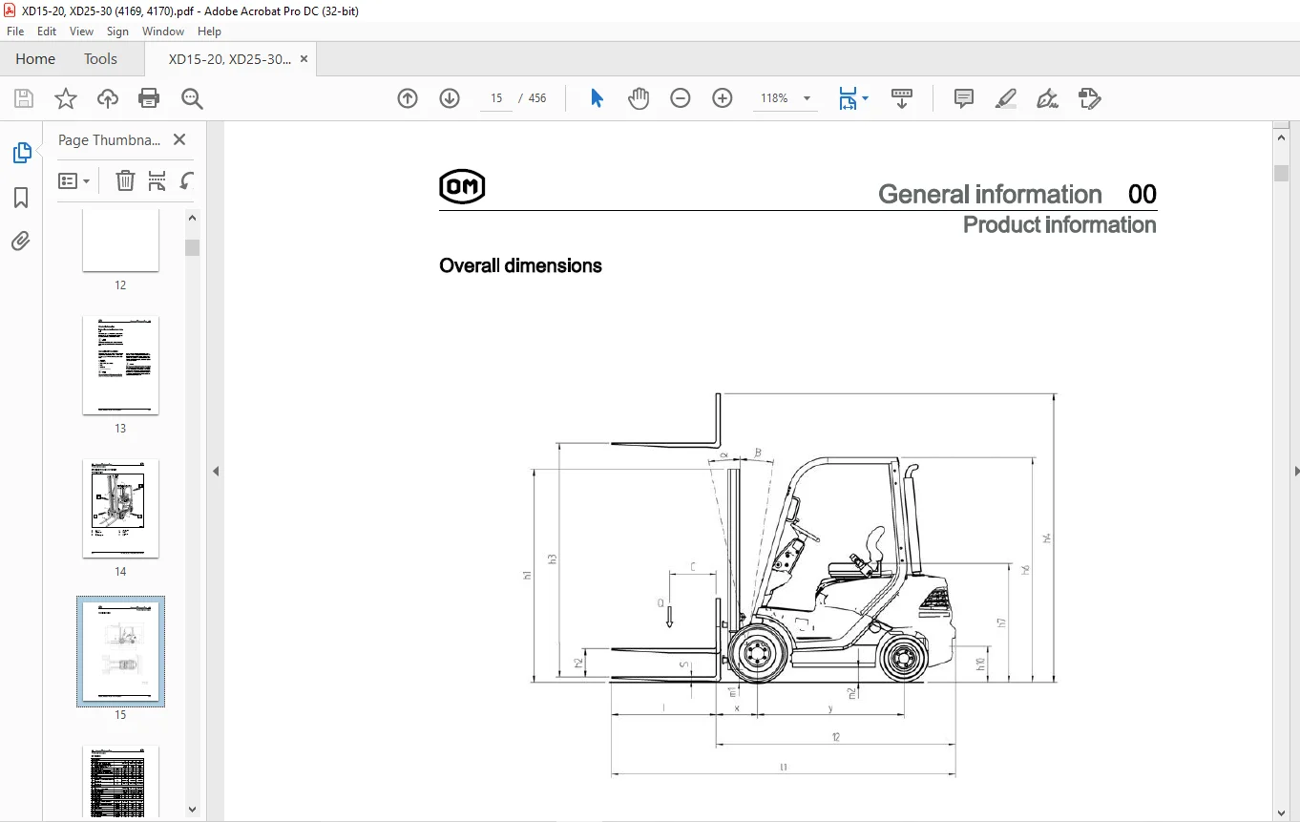Click the fit page width icon
This screenshot has height=822, width=1300.
(848, 98)
